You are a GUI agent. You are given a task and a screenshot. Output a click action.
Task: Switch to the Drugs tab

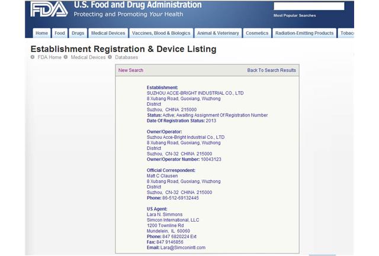78,33
